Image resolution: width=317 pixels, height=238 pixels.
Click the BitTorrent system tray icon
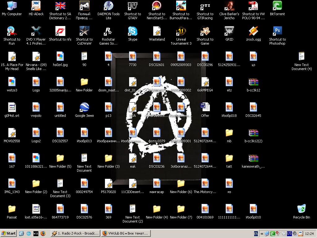pos(272,233)
